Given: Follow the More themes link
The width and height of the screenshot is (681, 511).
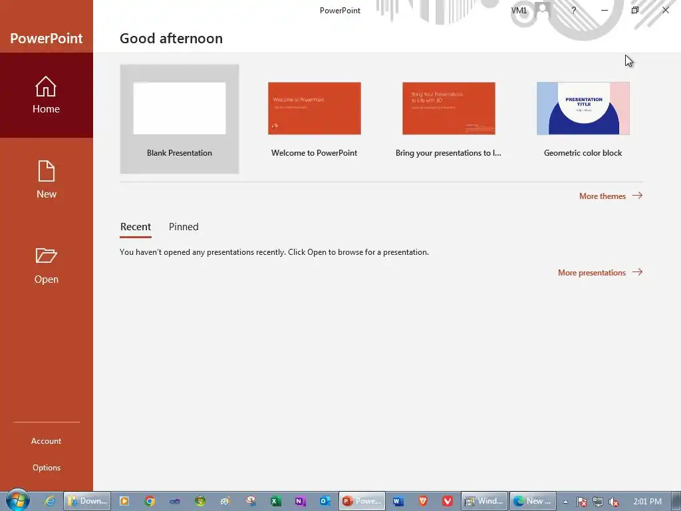Looking at the screenshot, I should (611, 196).
